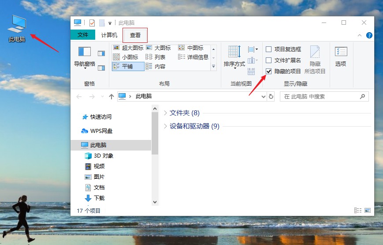Expand the address bar history dropdown
The height and width of the screenshot is (245, 383).
[x=263, y=97]
